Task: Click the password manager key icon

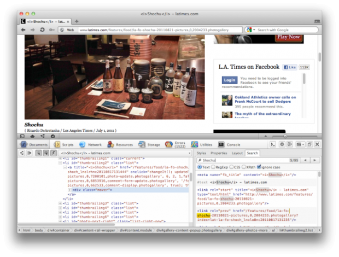Action: click(52, 30)
